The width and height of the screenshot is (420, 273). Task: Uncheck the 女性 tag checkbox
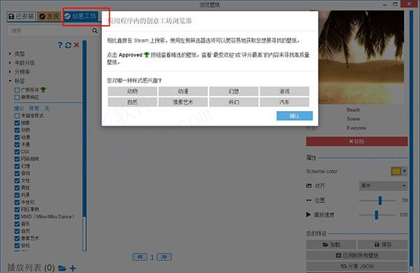point(17,181)
